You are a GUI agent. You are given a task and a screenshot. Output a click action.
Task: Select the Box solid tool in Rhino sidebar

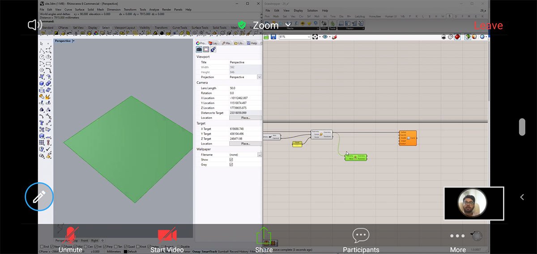[x=42, y=83]
